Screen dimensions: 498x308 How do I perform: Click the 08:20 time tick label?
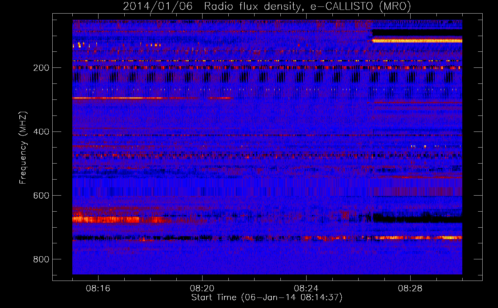click(202, 289)
